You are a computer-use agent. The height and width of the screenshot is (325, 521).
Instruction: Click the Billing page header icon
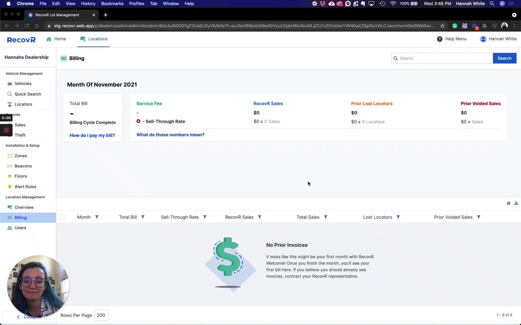(64, 58)
